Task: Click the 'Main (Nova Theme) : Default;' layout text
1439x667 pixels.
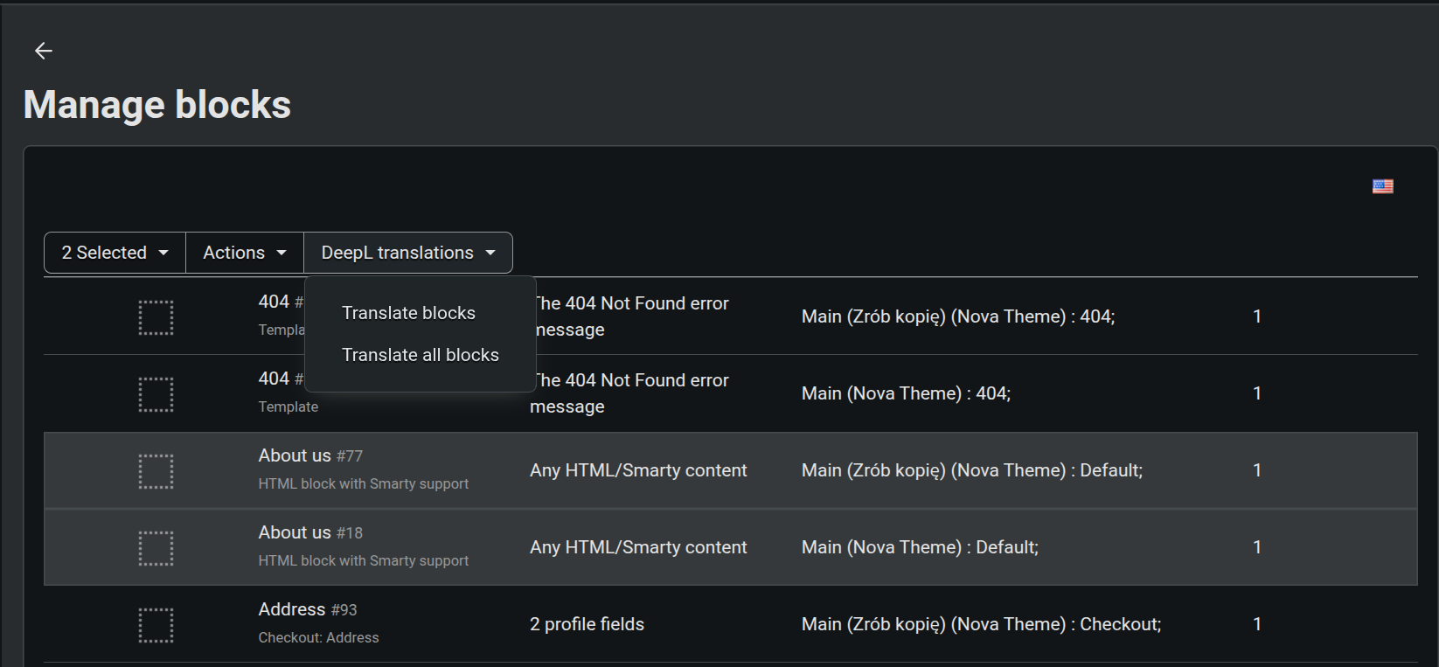Action: coord(920,547)
